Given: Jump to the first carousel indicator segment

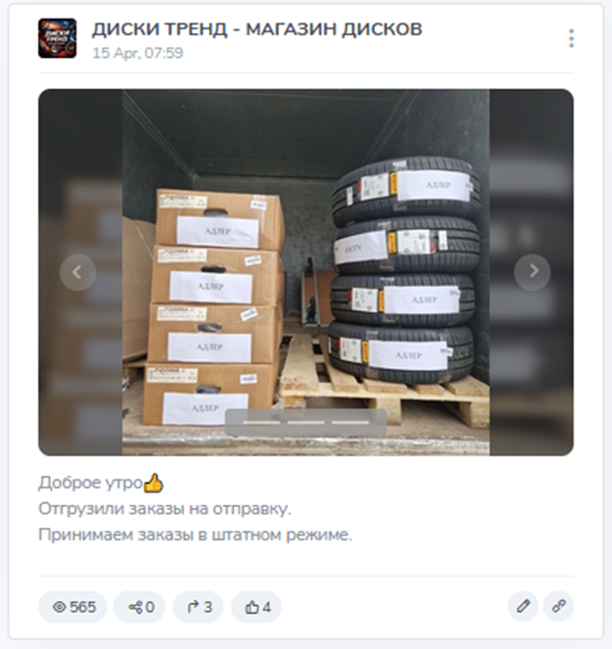Looking at the screenshot, I should pos(261,423).
